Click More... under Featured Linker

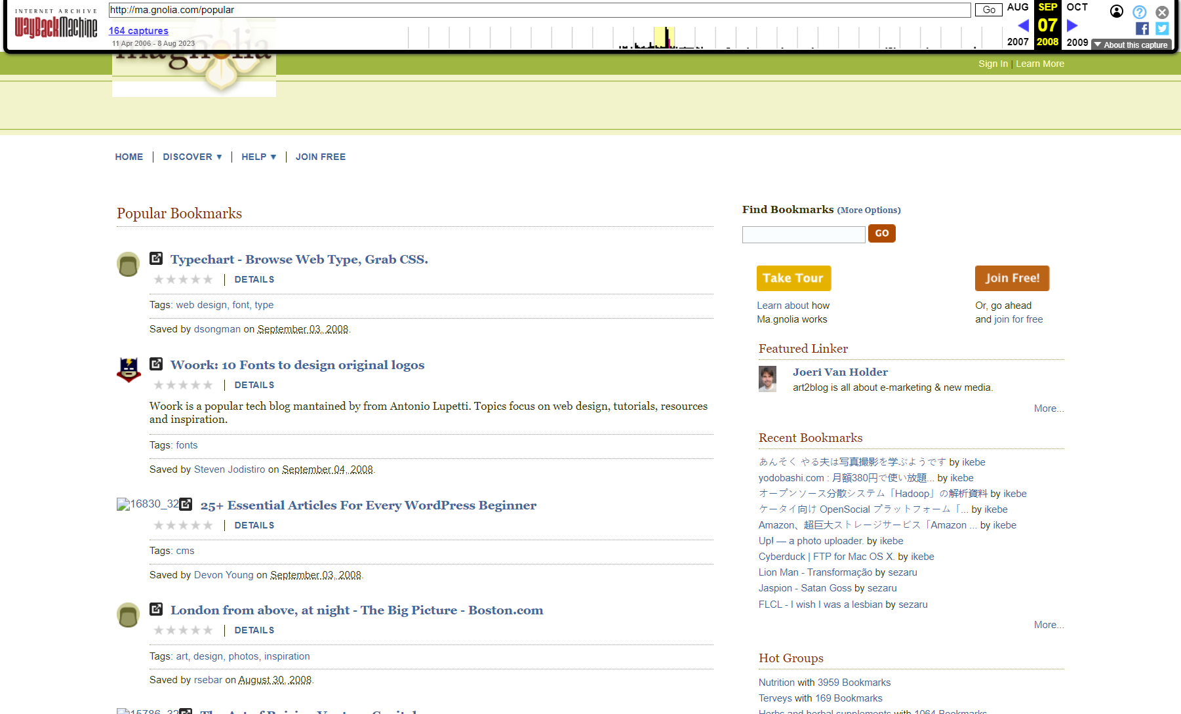(1049, 408)
